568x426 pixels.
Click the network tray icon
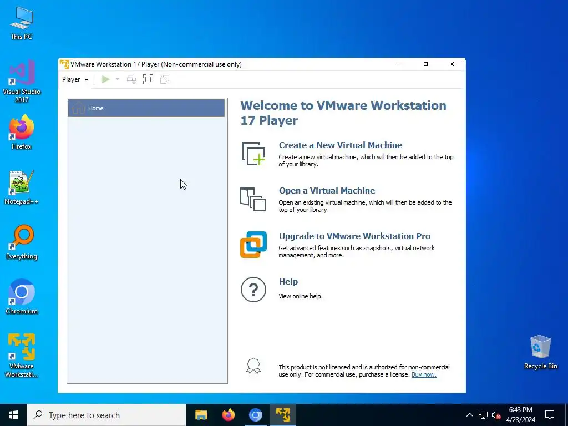click(x=483, y=415)
